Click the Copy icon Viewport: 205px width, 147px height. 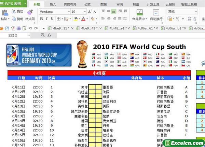(x=14, y=19)
